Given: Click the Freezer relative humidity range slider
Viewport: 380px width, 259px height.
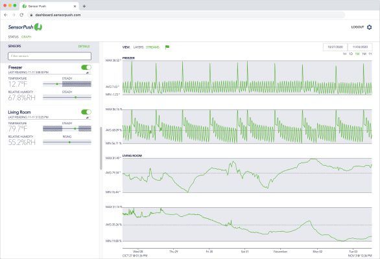Looking at the screenshot, I should (67, 97).
